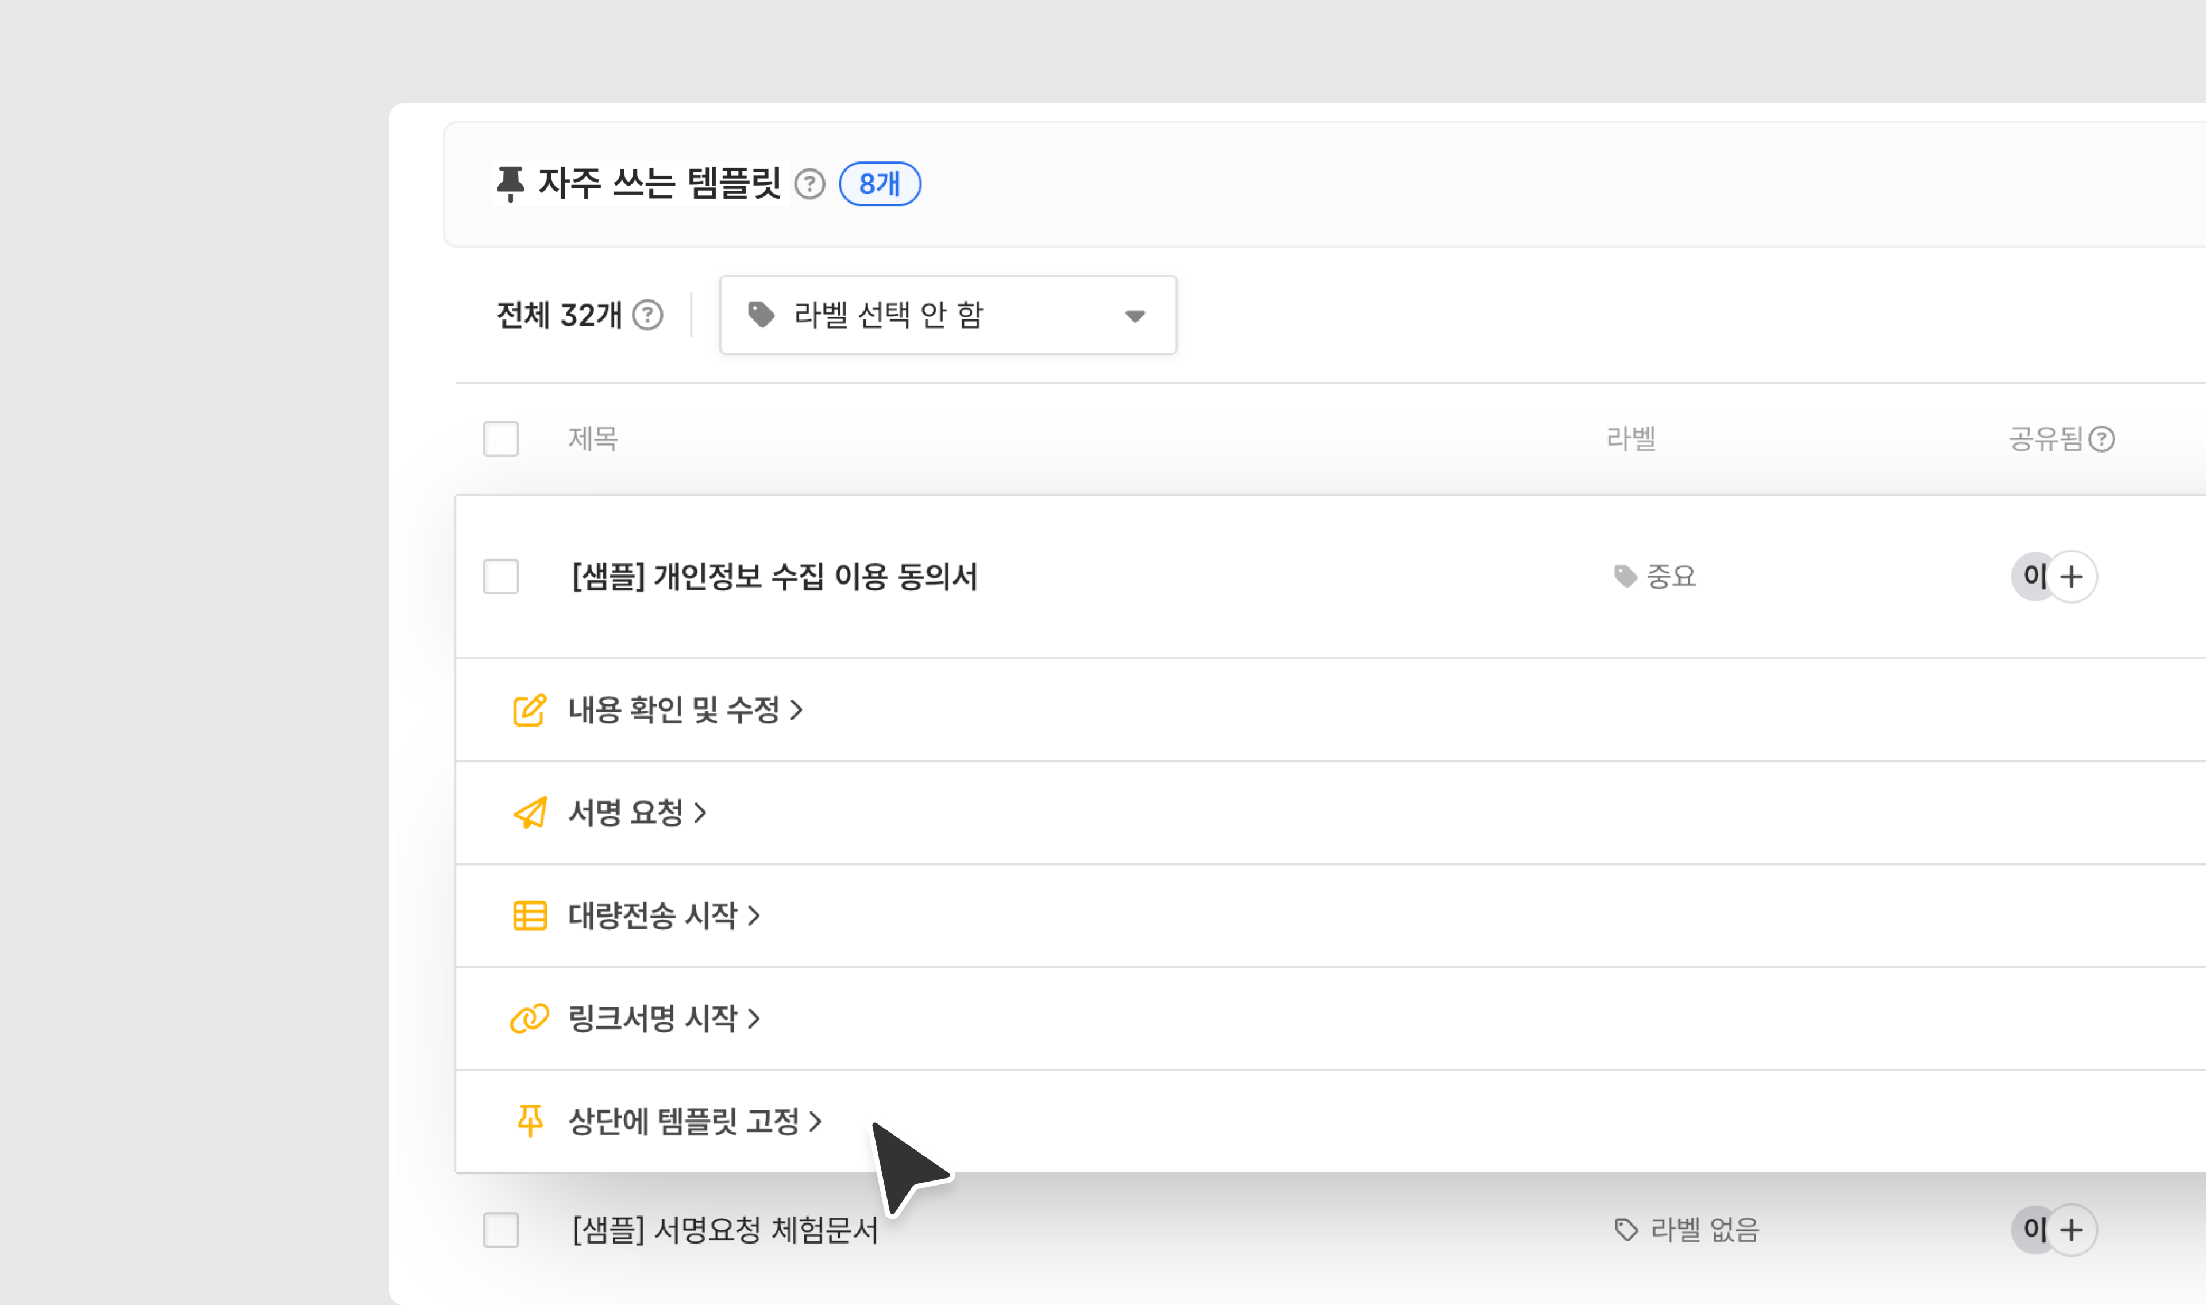This screenshot has width=2206, height=1305.
Task: Open the 라벨 없음 label selector
Action: point(1686,1229)
